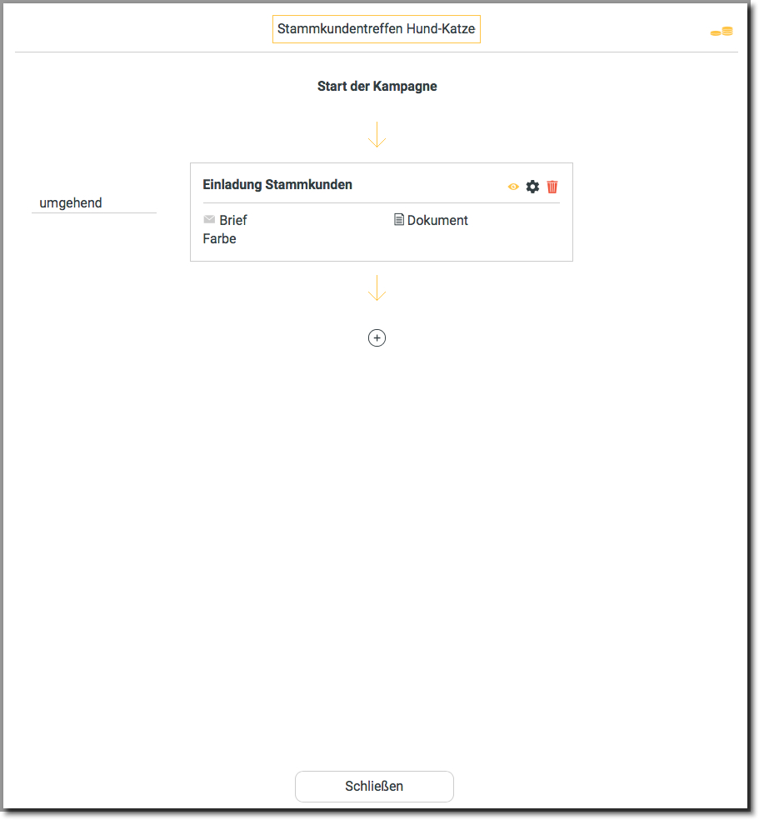
Task: Open the umgehend timing field
Action: click(93, 202)
